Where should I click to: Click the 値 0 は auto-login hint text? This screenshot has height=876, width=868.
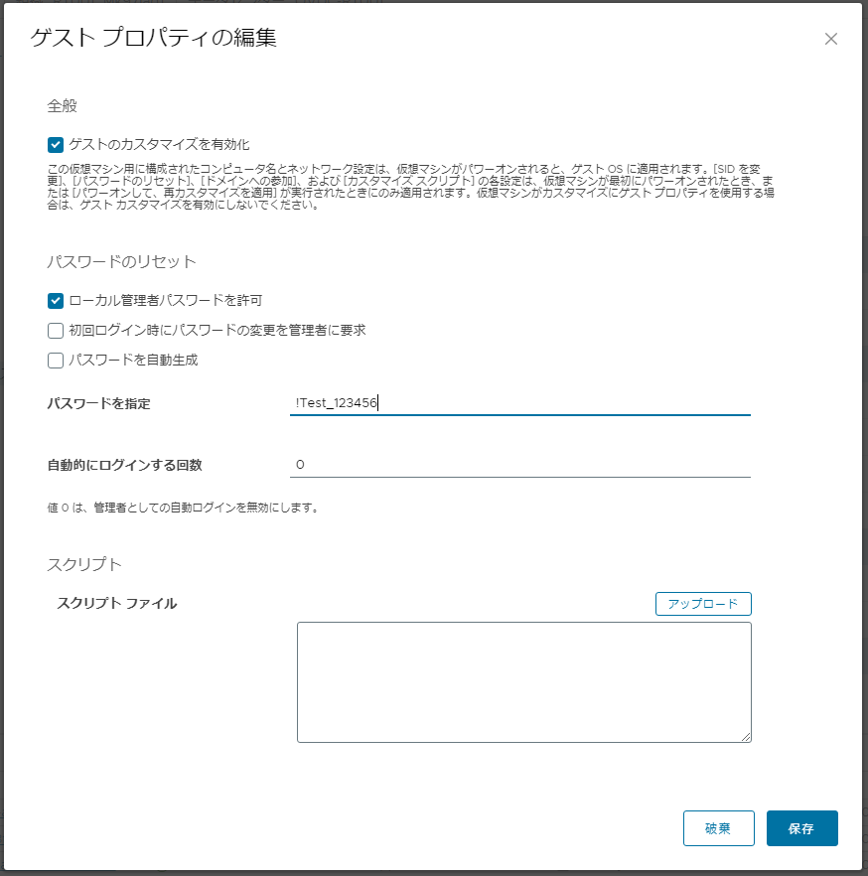(183, 508)
